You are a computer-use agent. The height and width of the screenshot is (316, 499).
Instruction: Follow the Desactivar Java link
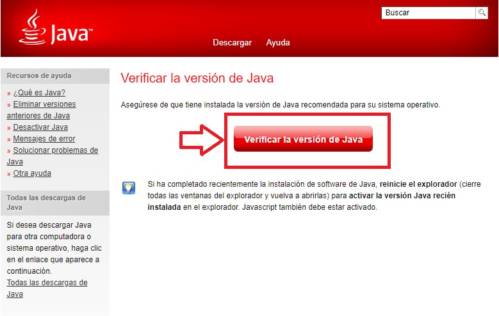coord(40,127)
